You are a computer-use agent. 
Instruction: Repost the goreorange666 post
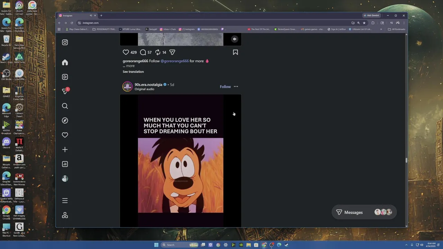point(158,52)
